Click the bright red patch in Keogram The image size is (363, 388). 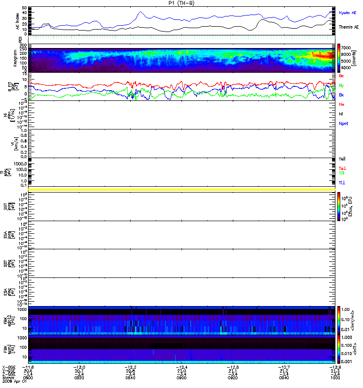pos(322,55)
